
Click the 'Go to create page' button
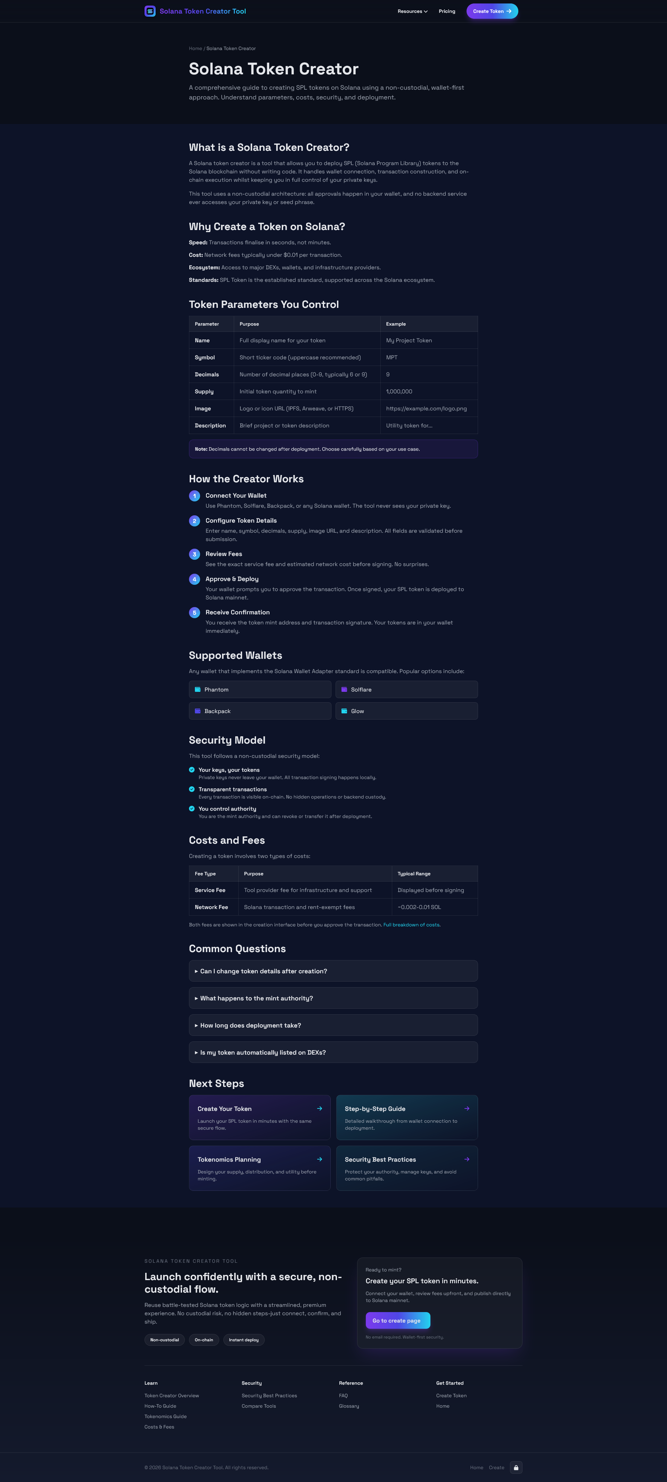click(397, 1320)
